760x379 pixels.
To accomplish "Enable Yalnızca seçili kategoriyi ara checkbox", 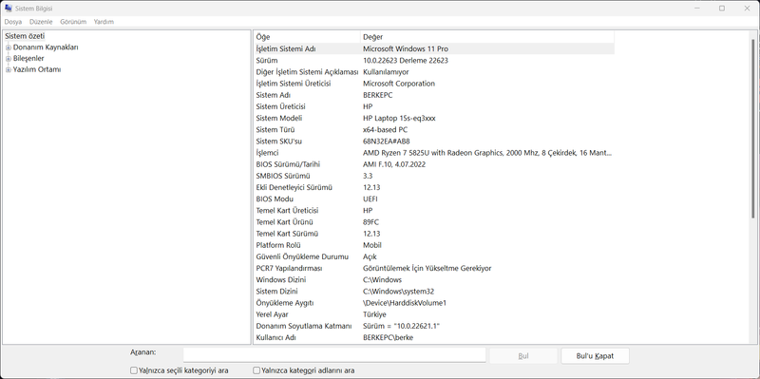I will [134, 370].
